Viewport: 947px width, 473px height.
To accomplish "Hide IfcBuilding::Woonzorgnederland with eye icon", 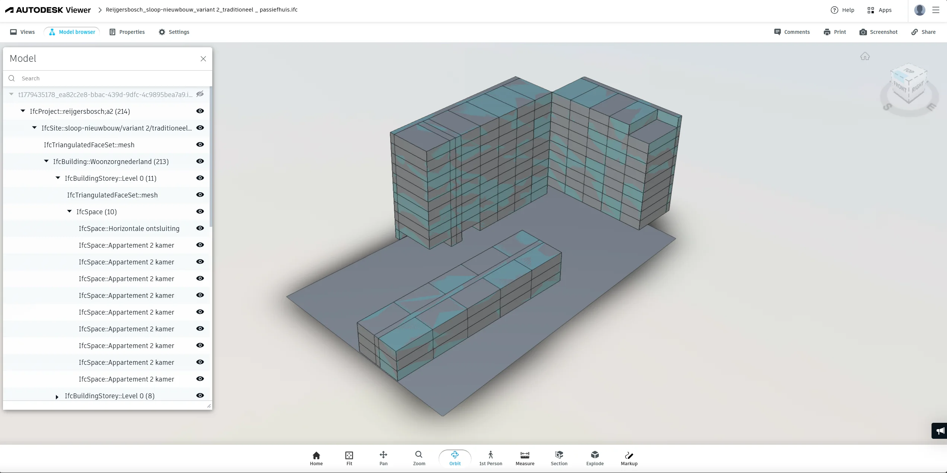I will [200, 161].
